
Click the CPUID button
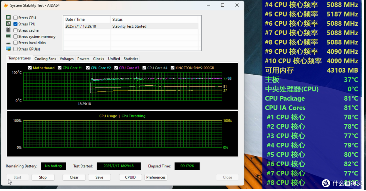130,177
